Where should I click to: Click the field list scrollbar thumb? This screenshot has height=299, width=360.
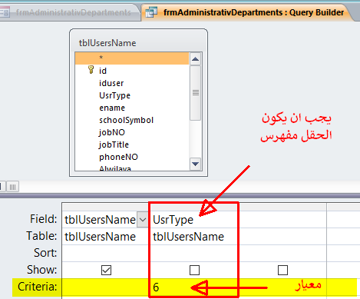point(196,93)
